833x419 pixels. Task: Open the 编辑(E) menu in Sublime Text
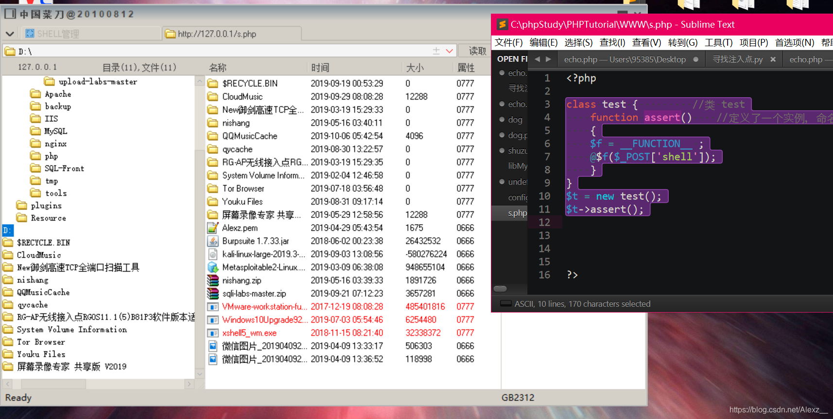click(x=543, y=43)
